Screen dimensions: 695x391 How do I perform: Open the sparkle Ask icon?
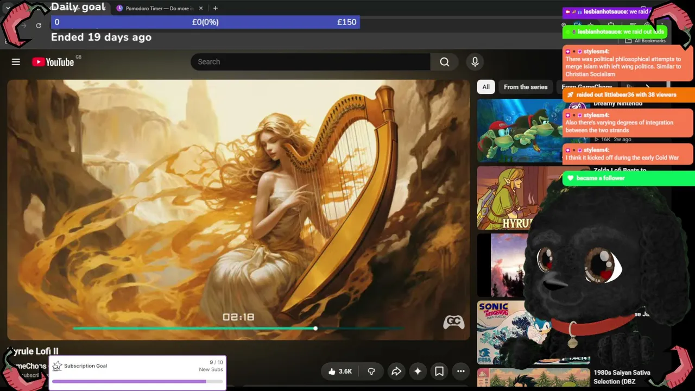pos(418,371)
